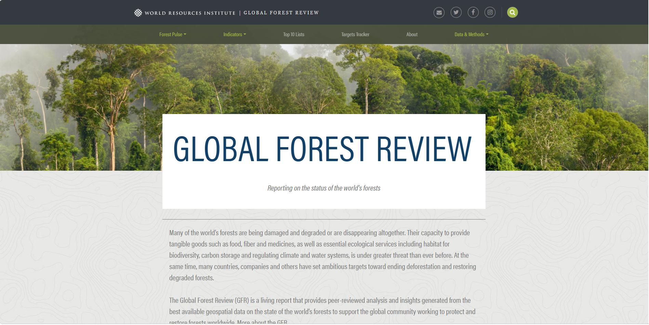
Task: Open the email envelope icon
Action: point(439,13)
